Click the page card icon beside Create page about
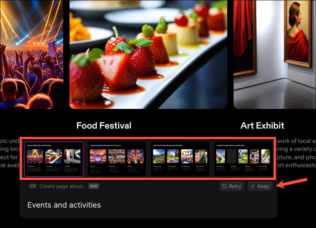Screen dimensions: 316x228 click(33, 186)
